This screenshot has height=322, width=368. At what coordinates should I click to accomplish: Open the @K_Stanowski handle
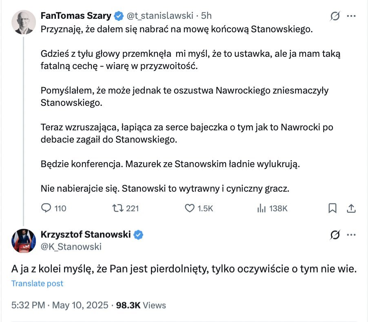click(x=71, y=246)
